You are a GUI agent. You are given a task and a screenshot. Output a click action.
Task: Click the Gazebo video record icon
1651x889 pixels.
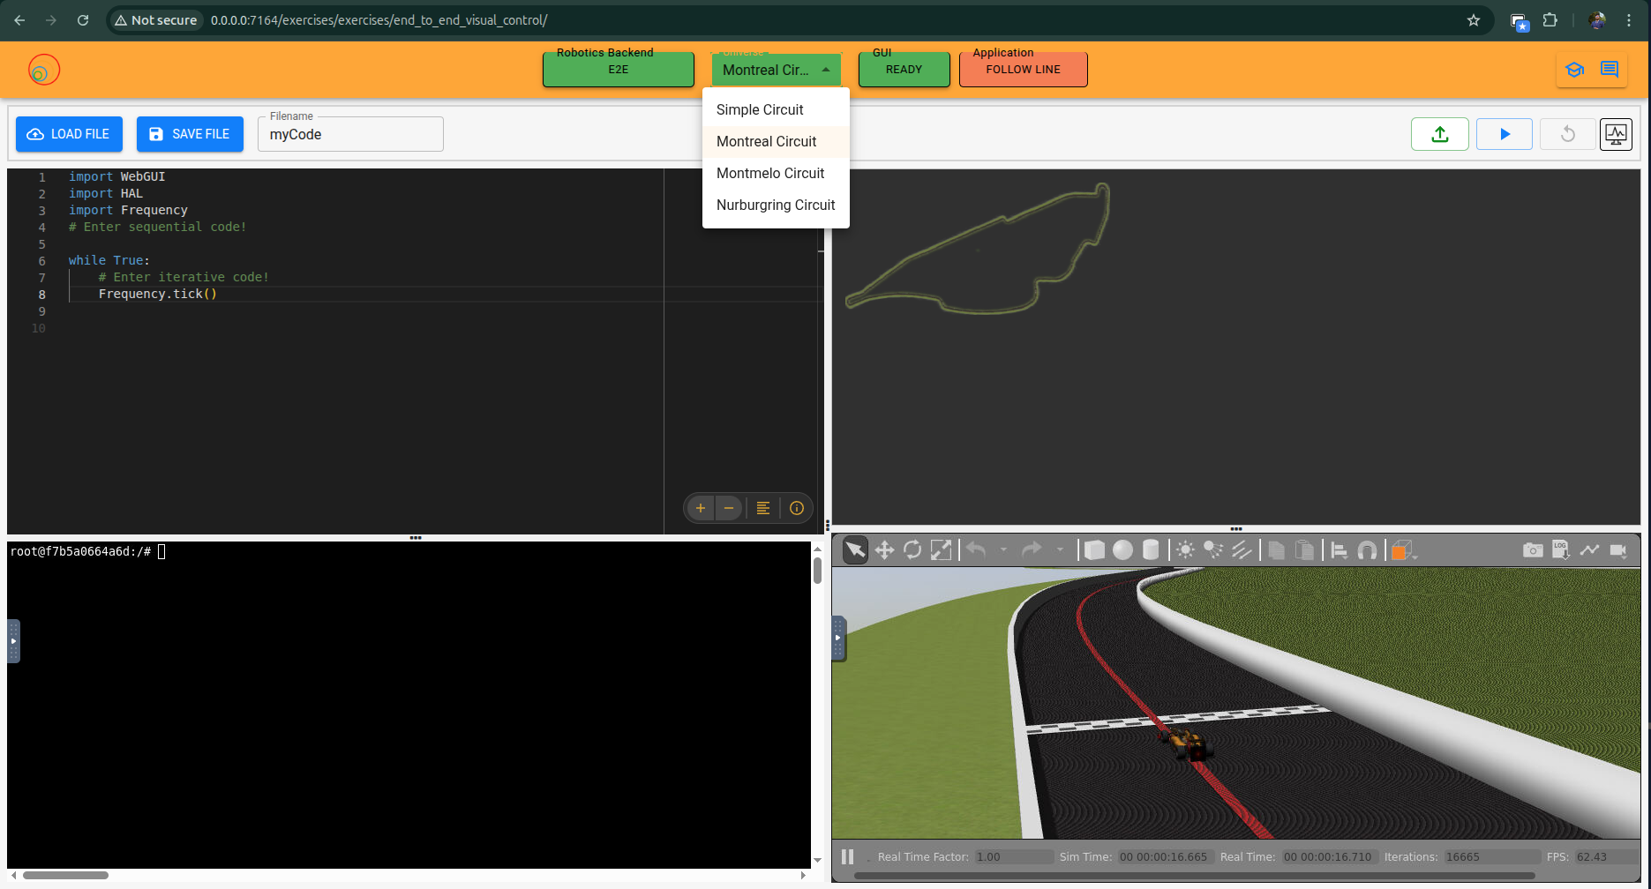pos(1617,549)
